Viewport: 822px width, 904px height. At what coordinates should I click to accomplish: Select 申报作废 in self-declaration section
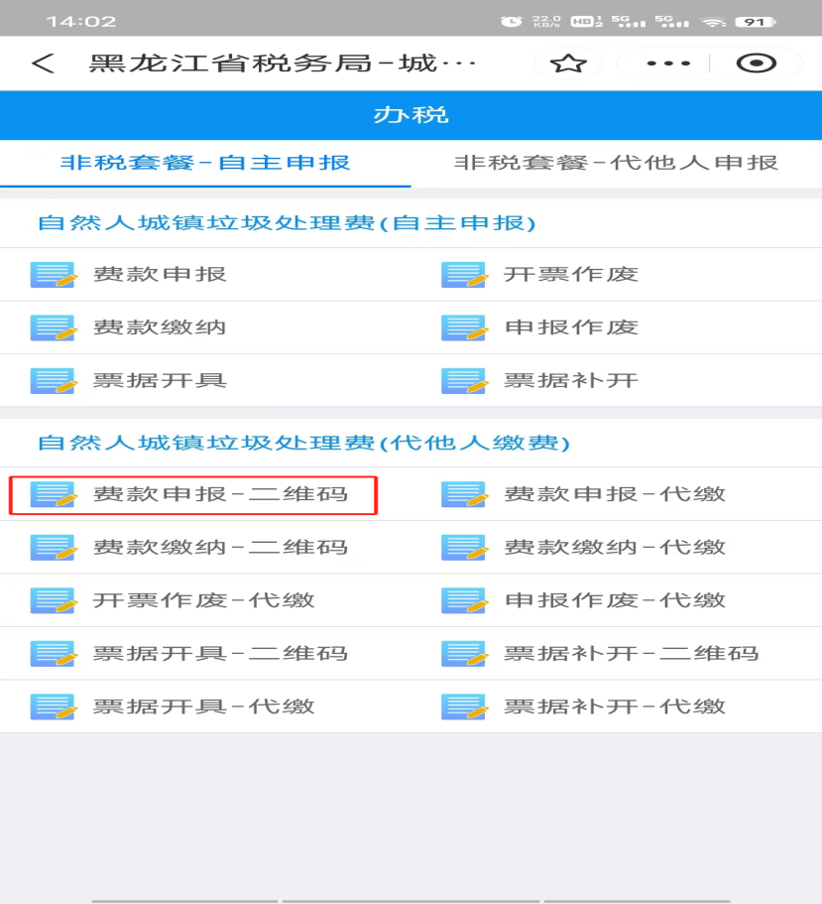[x=571, y=327]
